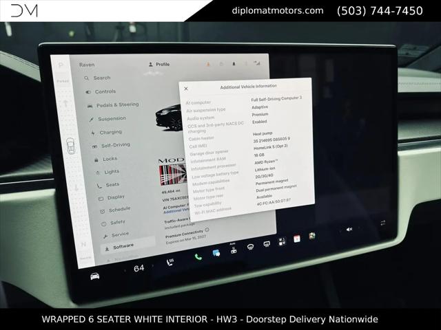Tap the 64 cabin temperature setting
Screen dimensions: 441x330
139,268
